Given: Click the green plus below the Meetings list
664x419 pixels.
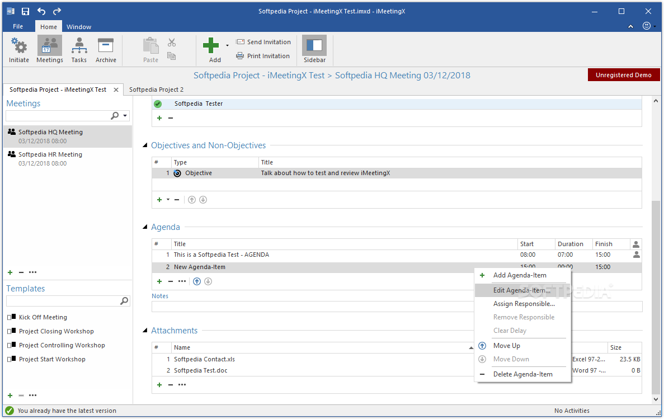Looking at the screenshot, I should [x=10, y=272].
